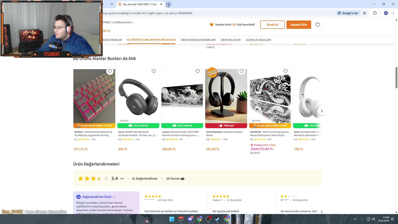The width and height of the screenshot is (398, 224).
Task: Click the En Çok Satan badge on headphone stand
Action: pos(212,73)
